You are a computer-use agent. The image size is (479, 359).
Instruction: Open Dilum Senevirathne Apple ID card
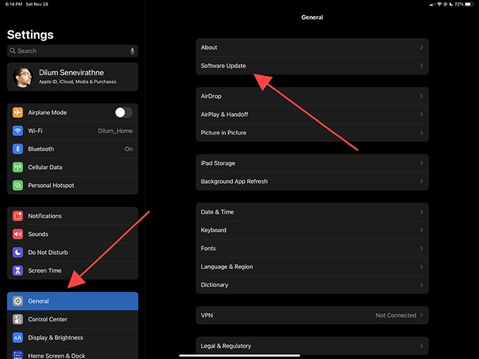coord(73,77)
